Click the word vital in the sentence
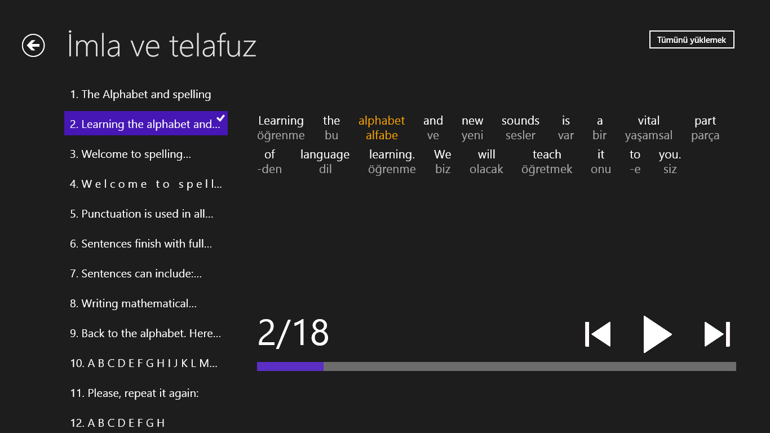Viewport: 770px width, 433px height. [x=648, y=121]
